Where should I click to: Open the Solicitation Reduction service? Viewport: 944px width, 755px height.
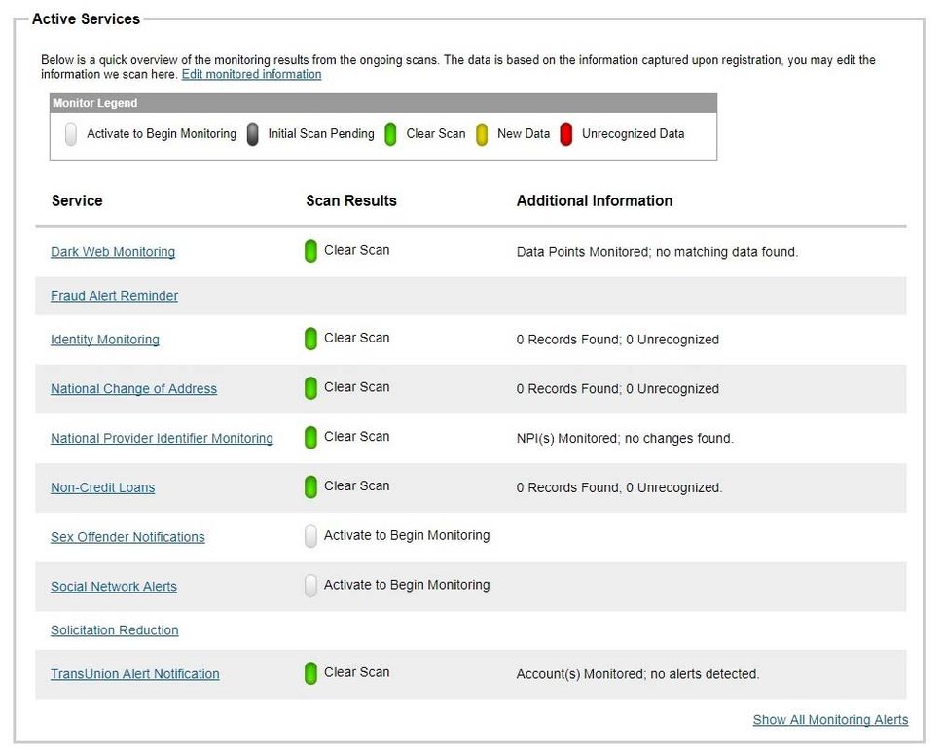(x=114, y=630)
